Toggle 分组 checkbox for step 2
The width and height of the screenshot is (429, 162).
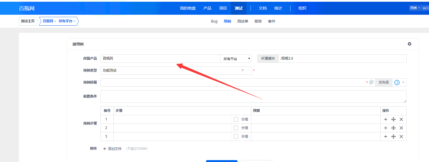[236, 128]
